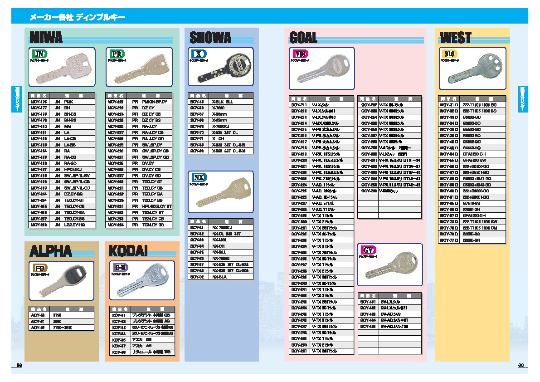This screenshot has height=382, width=540.
Task: Click the MIWA brand heading
Action: 46,38
